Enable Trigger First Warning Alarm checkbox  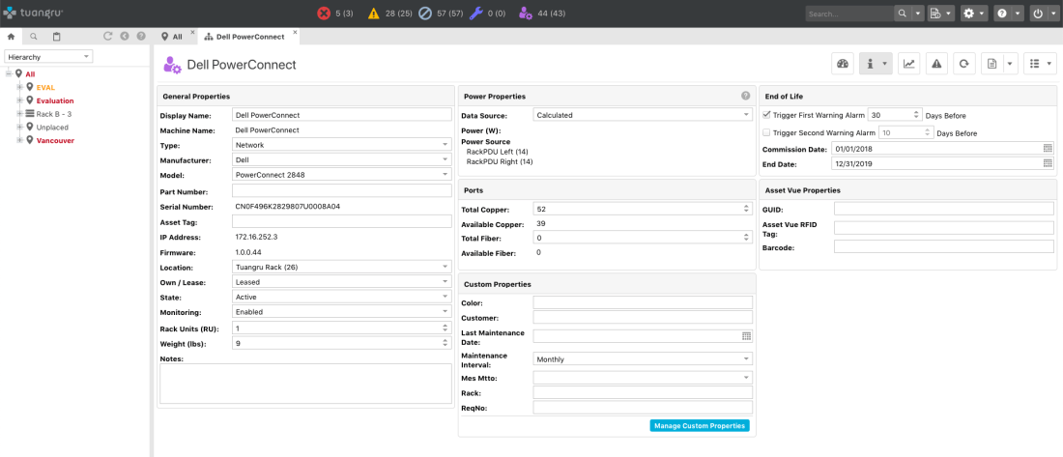point(766,115)
